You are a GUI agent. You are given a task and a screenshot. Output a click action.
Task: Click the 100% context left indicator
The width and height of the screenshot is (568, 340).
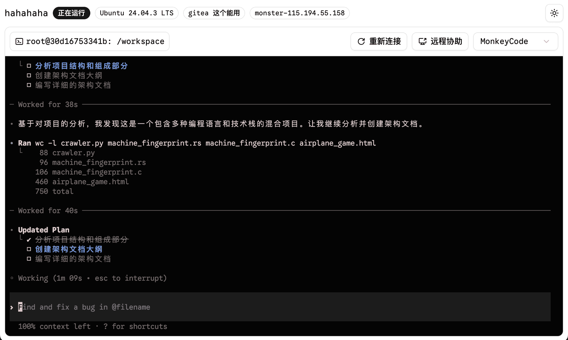point(55,326)
